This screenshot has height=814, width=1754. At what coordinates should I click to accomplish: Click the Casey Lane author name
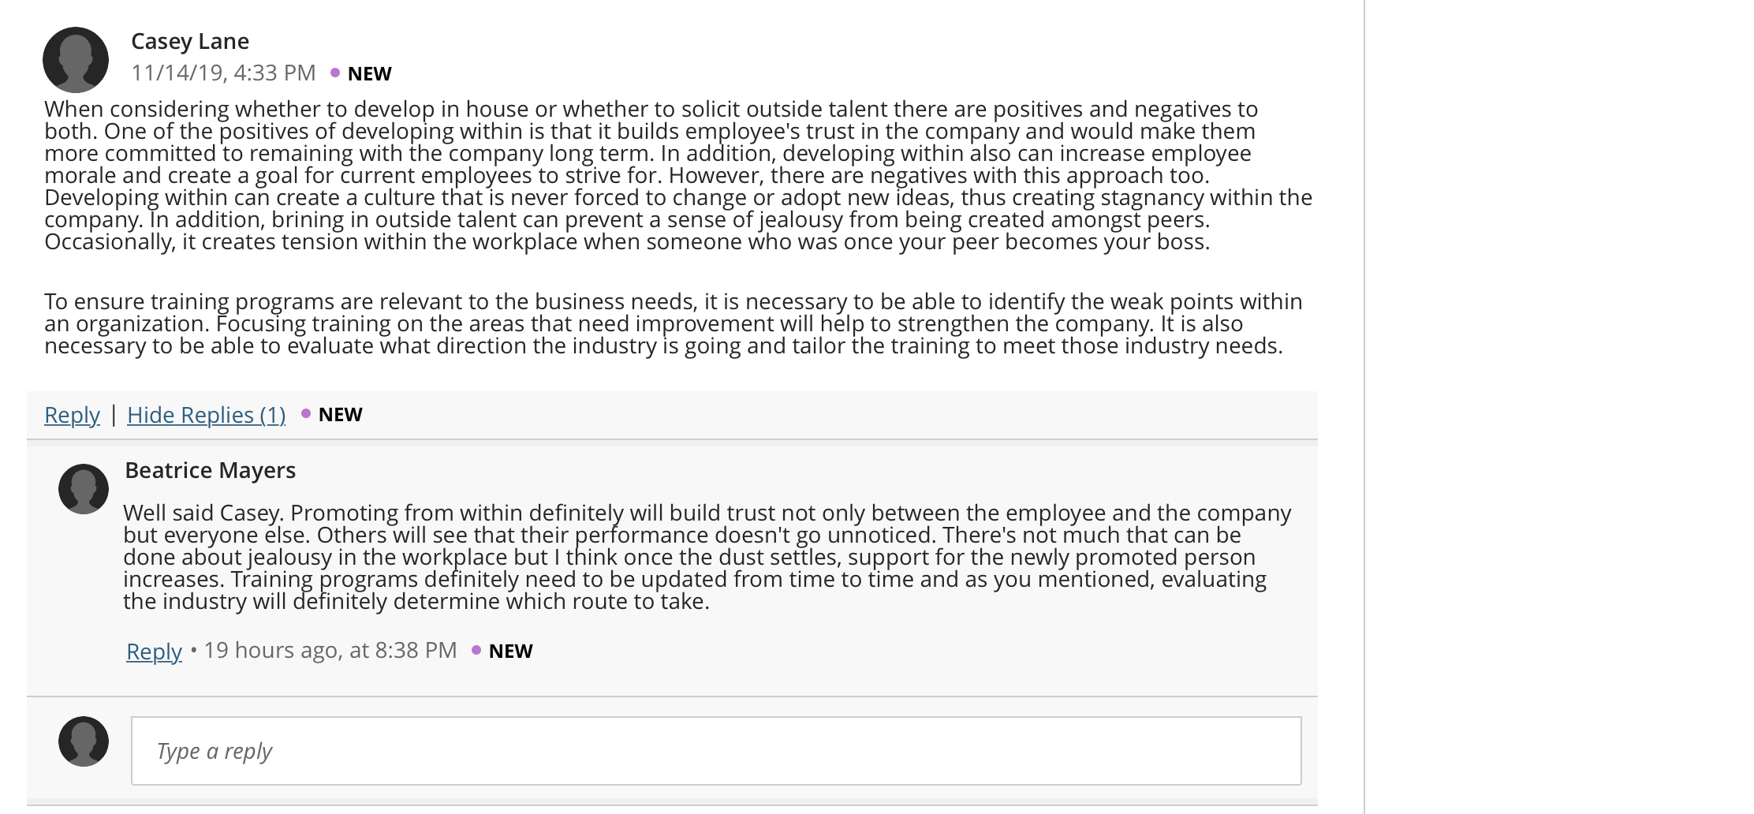coord(190,41)
